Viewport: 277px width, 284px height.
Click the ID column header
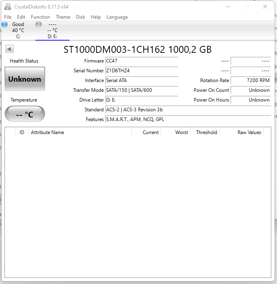(22, 132)
